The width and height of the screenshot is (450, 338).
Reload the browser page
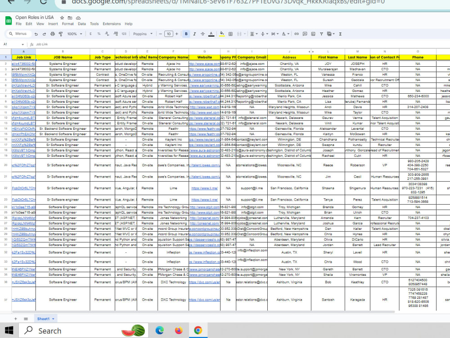tap(44, 1)
